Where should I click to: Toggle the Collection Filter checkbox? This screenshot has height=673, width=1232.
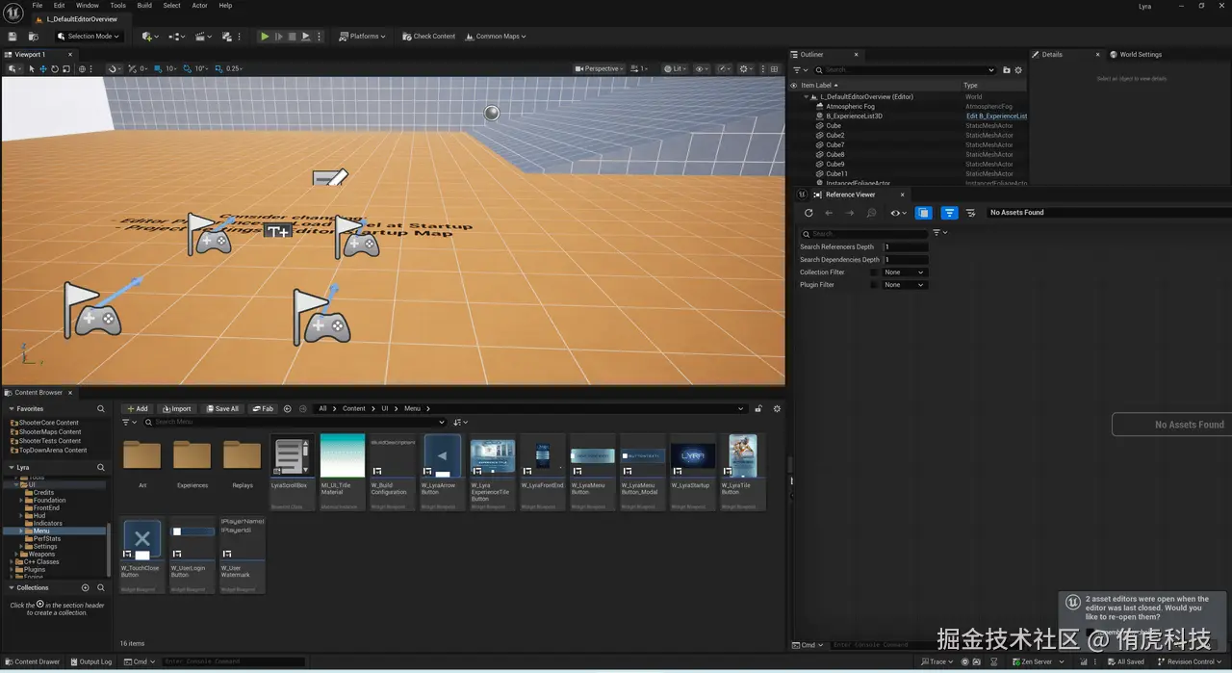click(875, 272)
